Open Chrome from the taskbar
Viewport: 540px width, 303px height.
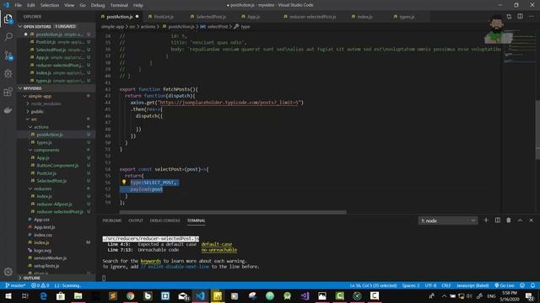click(x=130, y=295)
